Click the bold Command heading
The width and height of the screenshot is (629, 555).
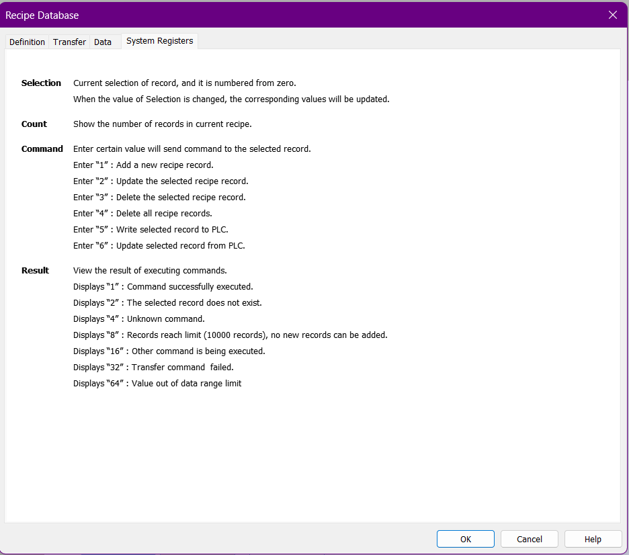[42, 149]
